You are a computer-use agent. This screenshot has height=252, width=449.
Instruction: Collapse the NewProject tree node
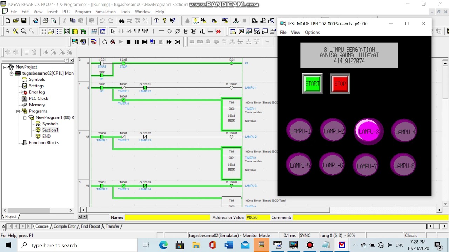tap(5, 67)
